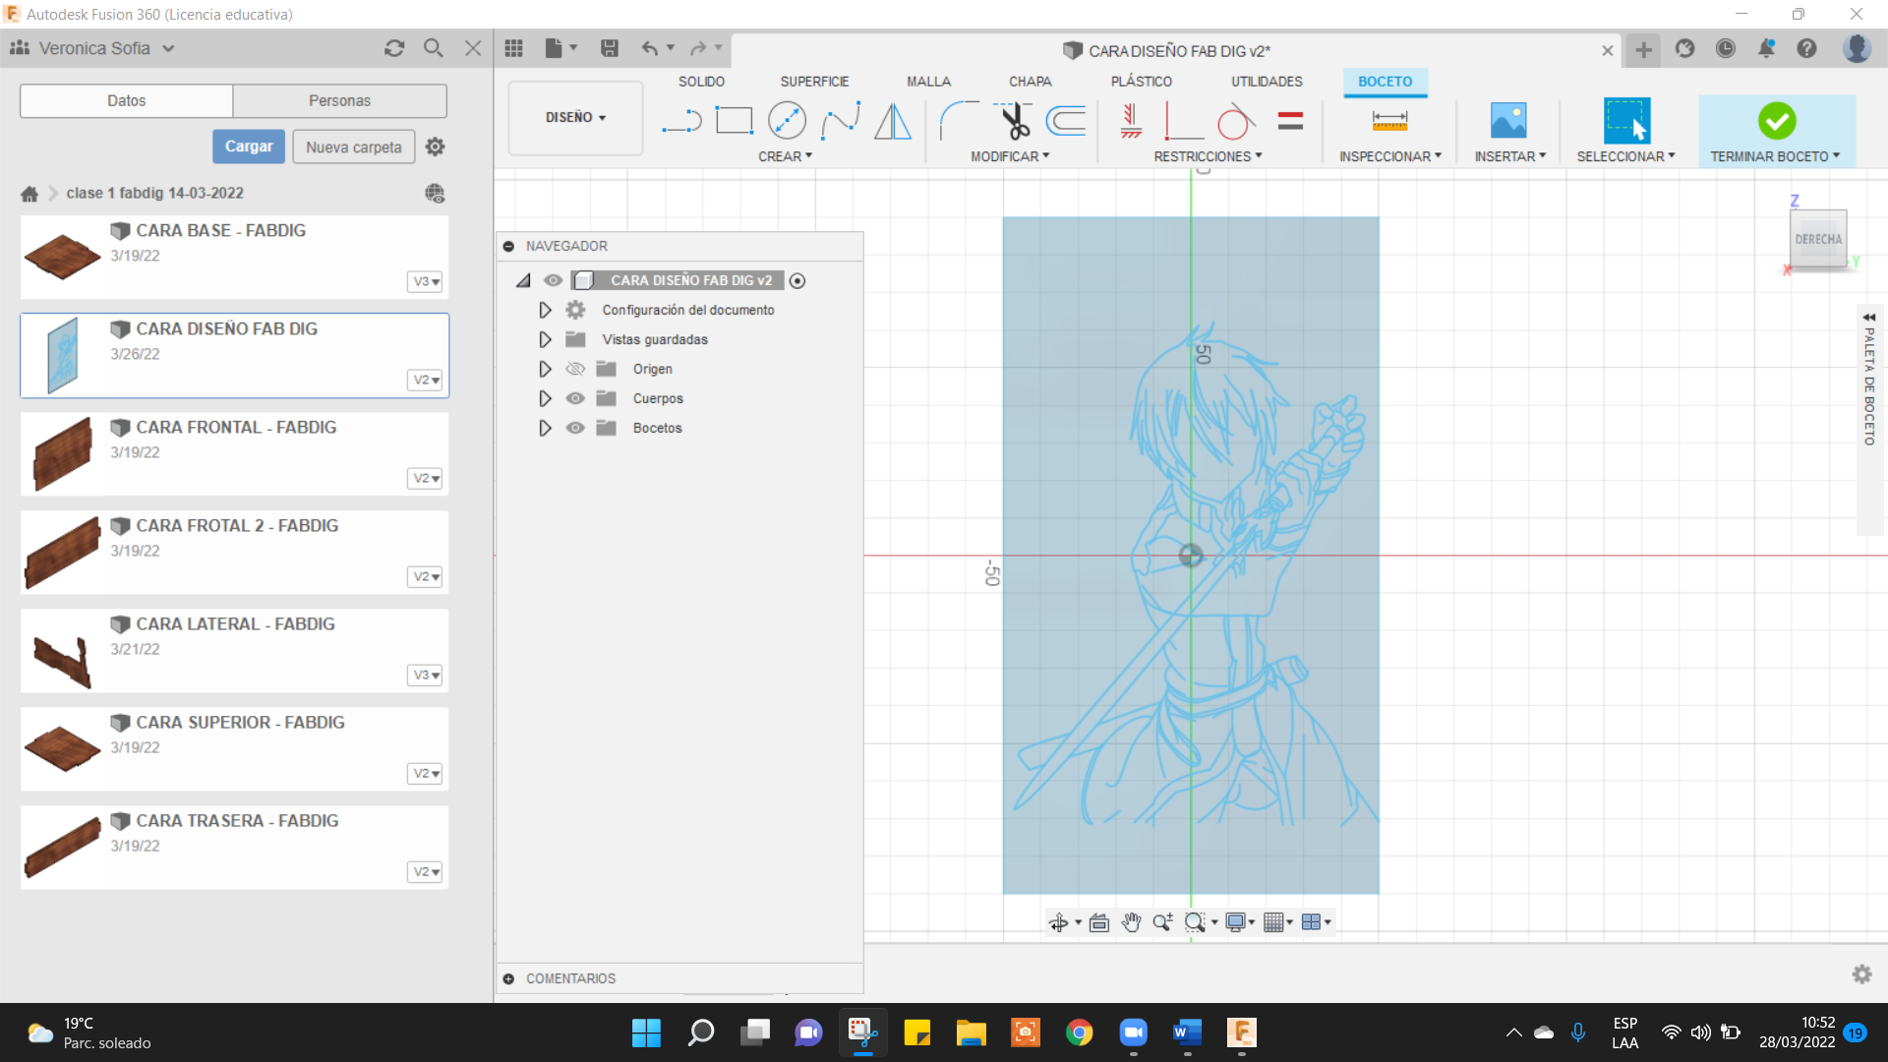Viewport: 1888px width, 1062px height.
Task: Select the Offset tool
Action: (x=1066, y=121)
